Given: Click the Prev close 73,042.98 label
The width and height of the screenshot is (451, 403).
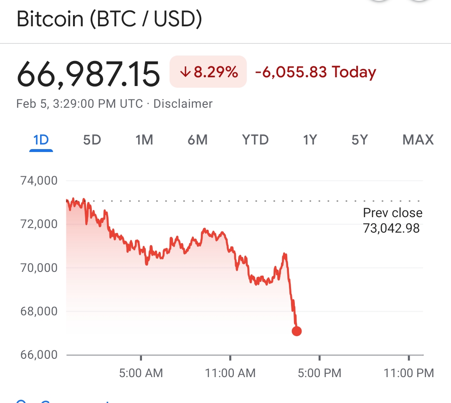Looking at the screenshot, I should 392,221.
